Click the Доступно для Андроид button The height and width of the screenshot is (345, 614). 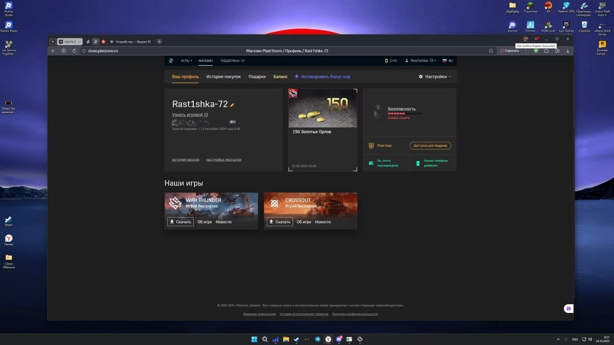430,146
